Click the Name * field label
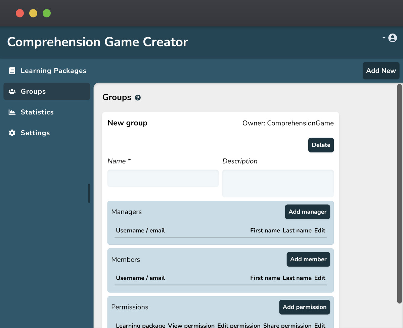 tap(119, 161)
